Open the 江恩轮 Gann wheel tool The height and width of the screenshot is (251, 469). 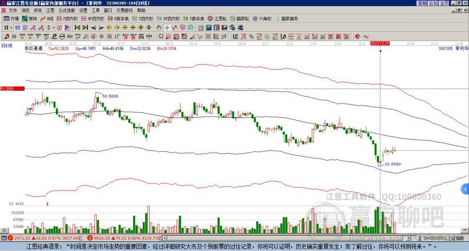[217, 18]
